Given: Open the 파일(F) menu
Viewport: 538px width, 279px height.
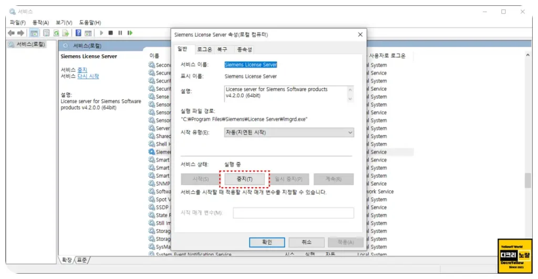Looking at the screenshot, I should point(17,23).
